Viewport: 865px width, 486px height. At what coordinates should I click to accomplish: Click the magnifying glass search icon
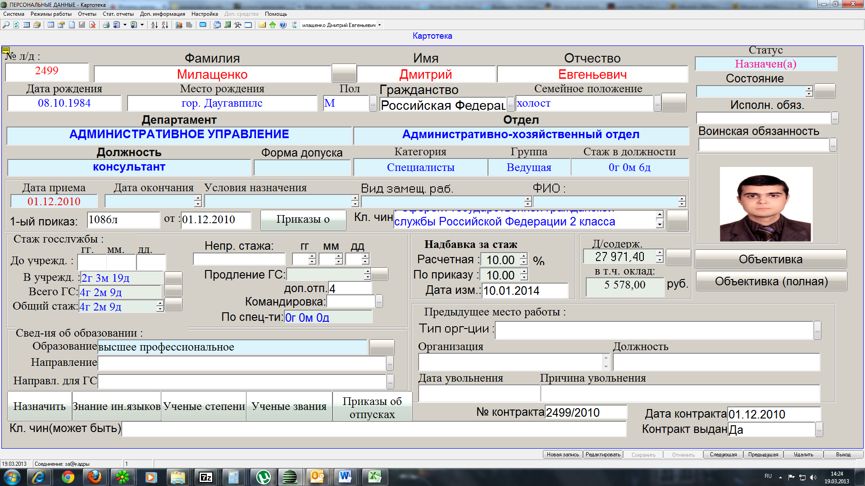6,25
